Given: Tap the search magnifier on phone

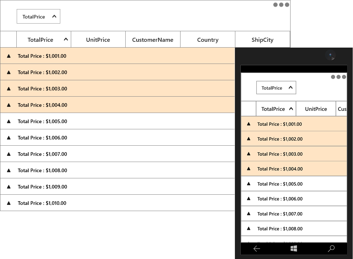Looking at the screenshot, I should 331,248.
